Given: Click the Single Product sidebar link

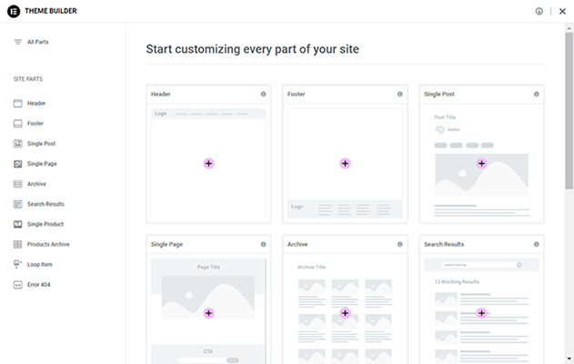Looking at the screenshot, I should [x=45, y=224].
